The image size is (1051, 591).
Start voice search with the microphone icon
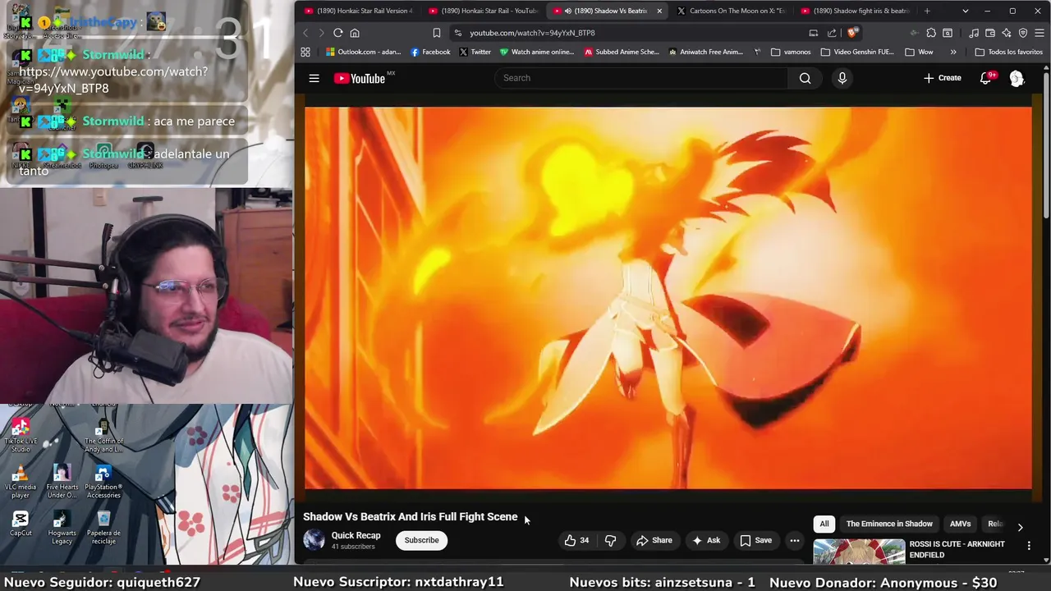click(x=842, y=78)
